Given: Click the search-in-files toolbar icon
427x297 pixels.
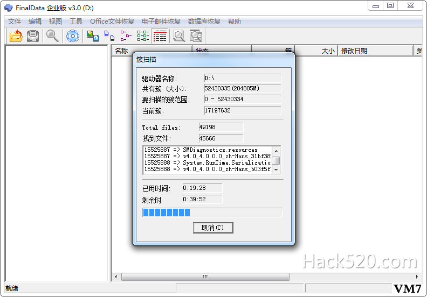Looking at the screenshot, I should coord(196,36).
